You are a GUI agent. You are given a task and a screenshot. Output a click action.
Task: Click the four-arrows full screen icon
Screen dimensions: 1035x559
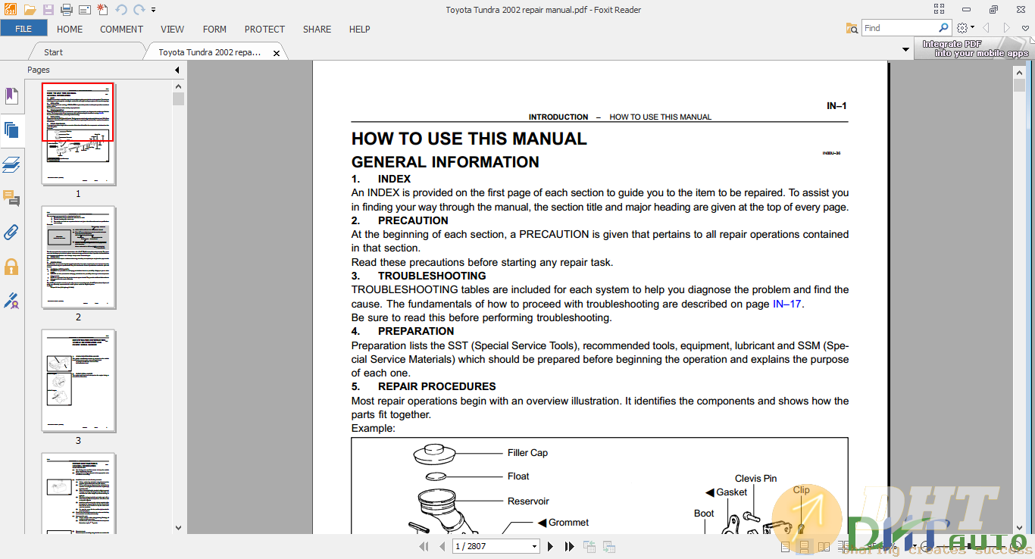pyautogui.click(x=940, y=10)
